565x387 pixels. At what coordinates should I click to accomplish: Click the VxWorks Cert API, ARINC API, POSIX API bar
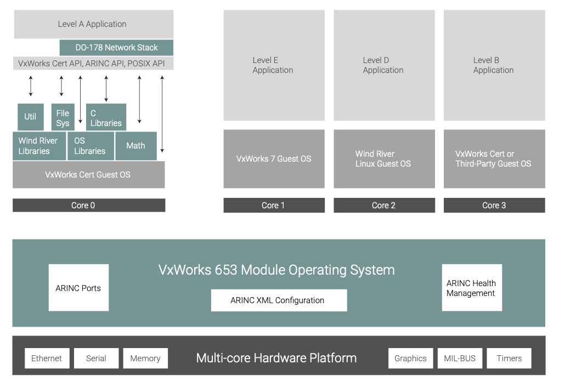point(93,64)
